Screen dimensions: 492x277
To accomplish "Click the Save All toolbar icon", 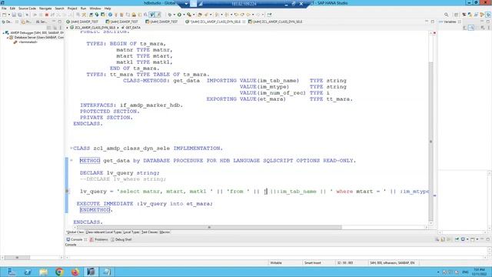I will 20,15.
